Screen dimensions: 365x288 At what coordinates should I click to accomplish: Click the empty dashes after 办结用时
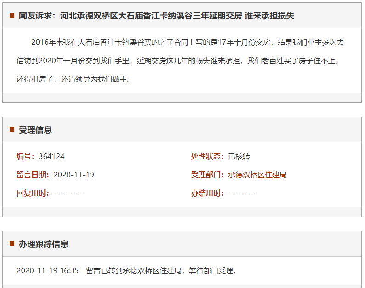pos(243,194)
